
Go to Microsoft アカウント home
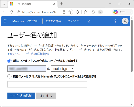pos(25,21)
